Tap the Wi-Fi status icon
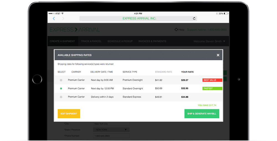Viewport: 277px width, 141px height. pos(63,13)
